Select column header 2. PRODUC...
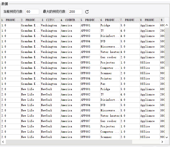Image resolution: width=170 pixels, height=147 pixels. coord(30,20)
